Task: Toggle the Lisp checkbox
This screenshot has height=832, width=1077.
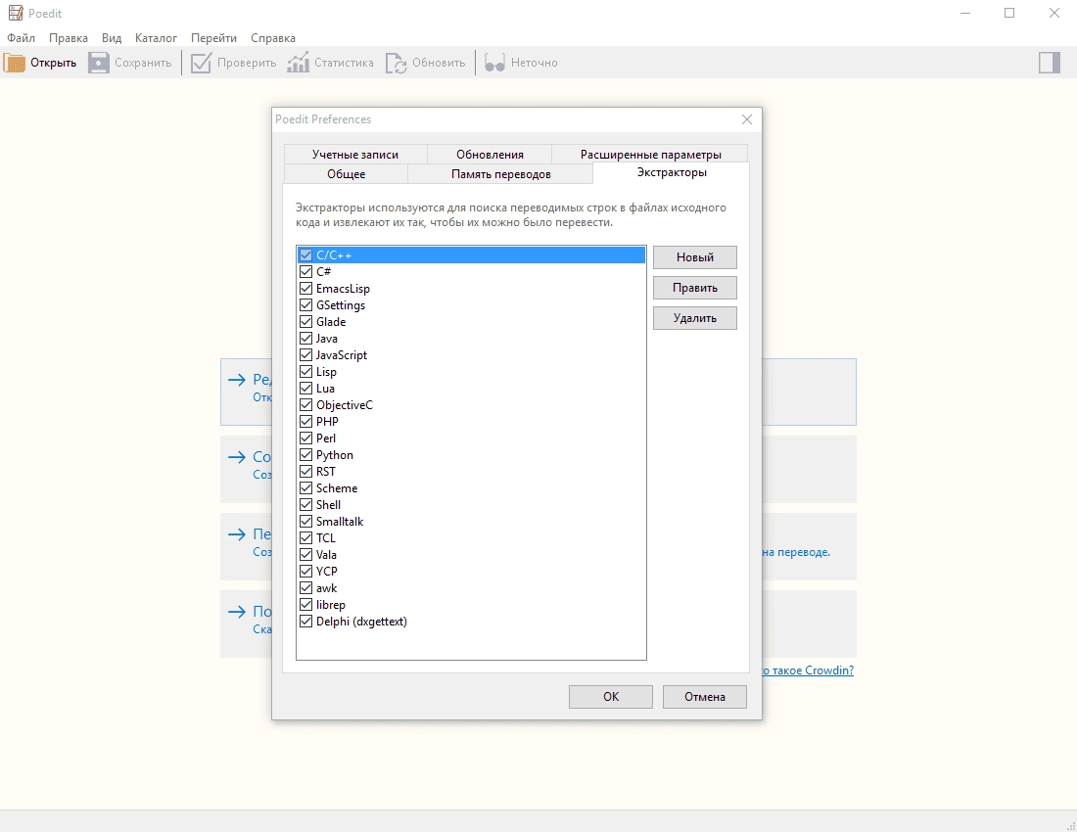Action: [x=305, y=371]
